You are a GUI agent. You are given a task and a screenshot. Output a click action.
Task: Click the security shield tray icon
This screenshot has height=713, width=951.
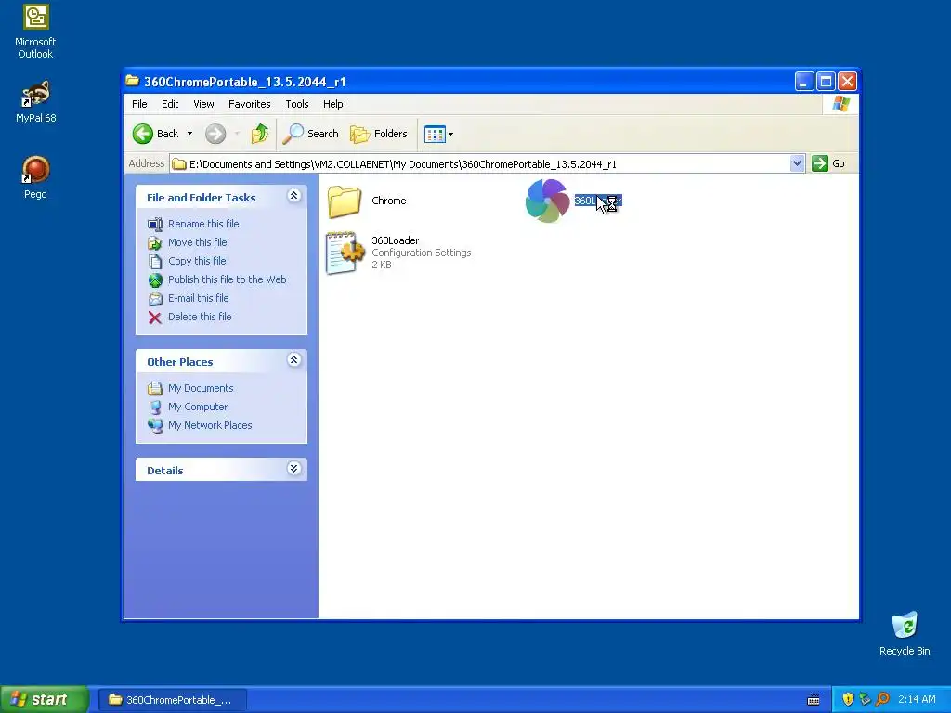pos(848,699)
